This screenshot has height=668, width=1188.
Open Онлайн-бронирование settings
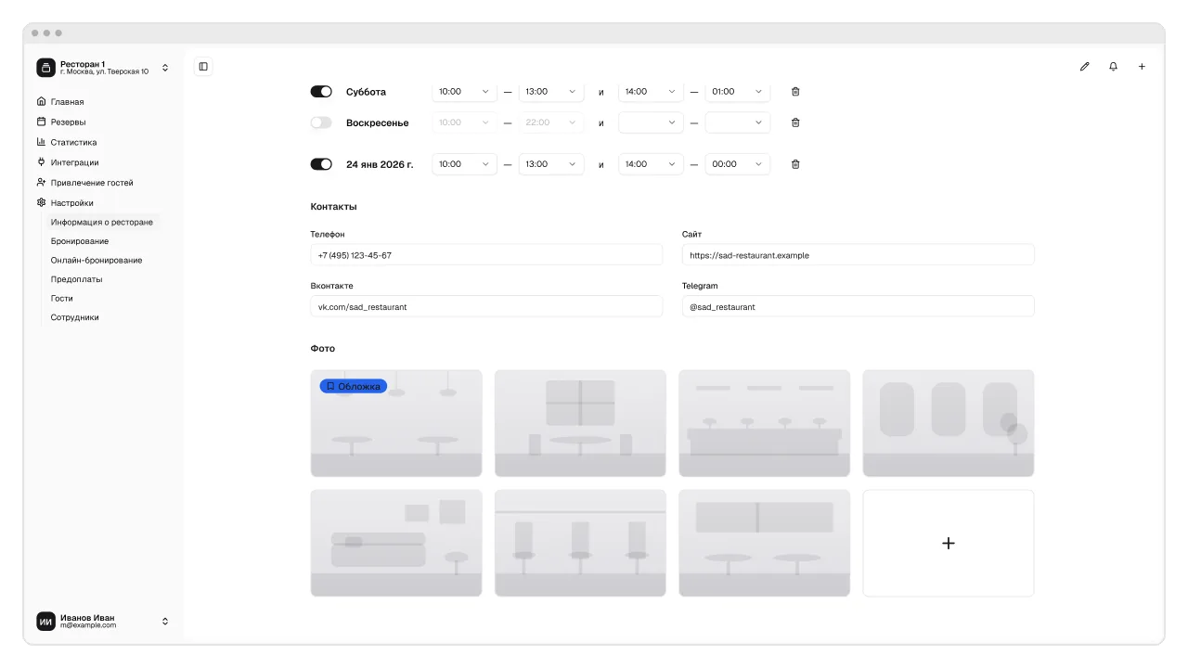(97, 261)
